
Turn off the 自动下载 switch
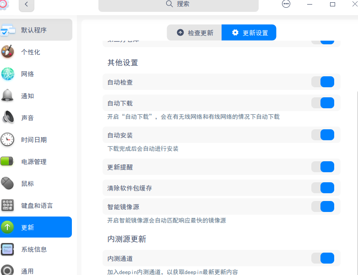coord(323,103)
